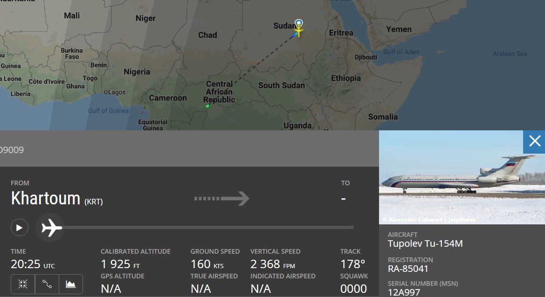Open the Alexander Listopad Jetphotos credit

pos(429,219)
